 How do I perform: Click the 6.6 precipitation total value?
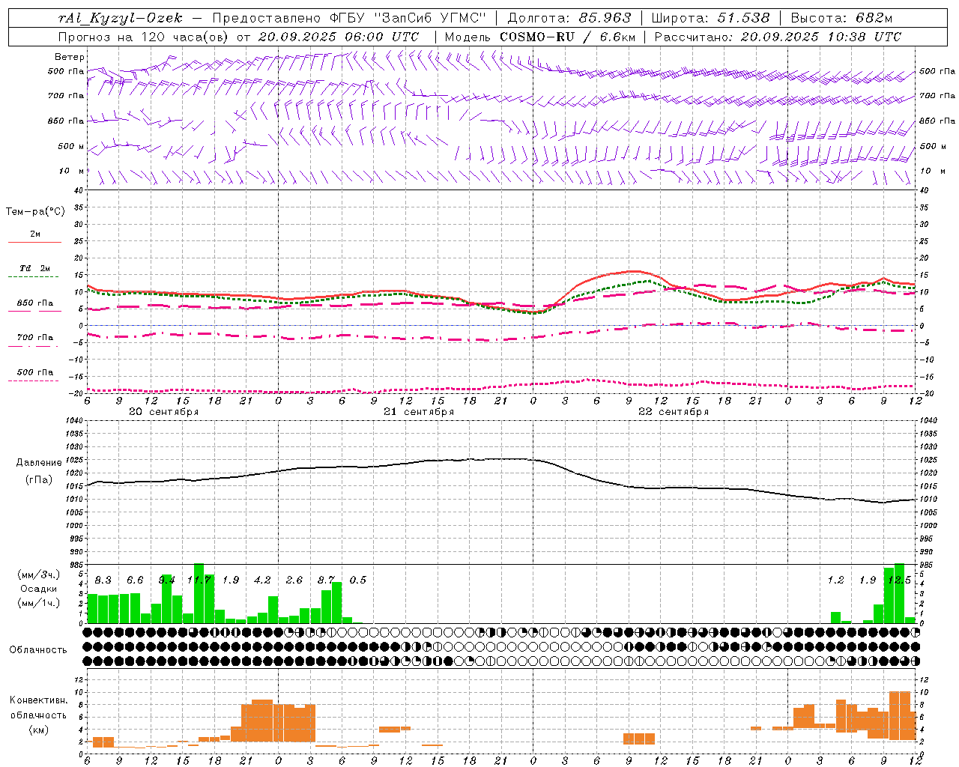(135, 580)
